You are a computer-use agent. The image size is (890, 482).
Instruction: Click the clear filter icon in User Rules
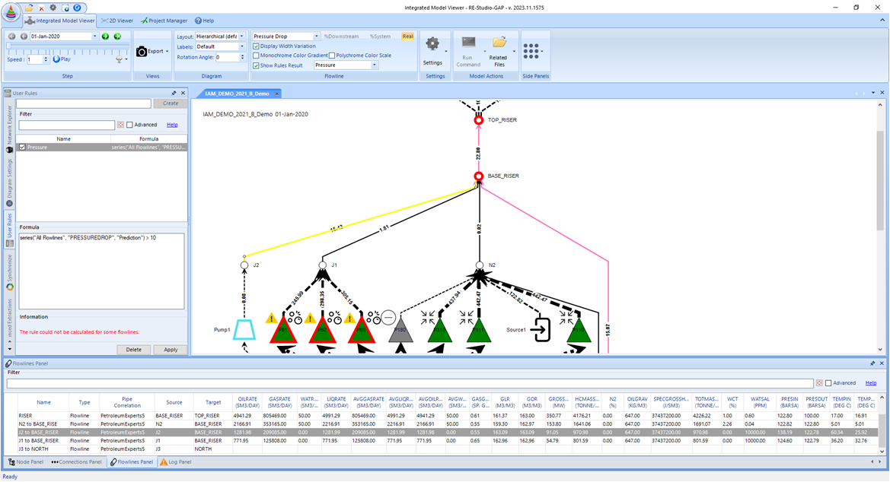(x=120, y=125)
